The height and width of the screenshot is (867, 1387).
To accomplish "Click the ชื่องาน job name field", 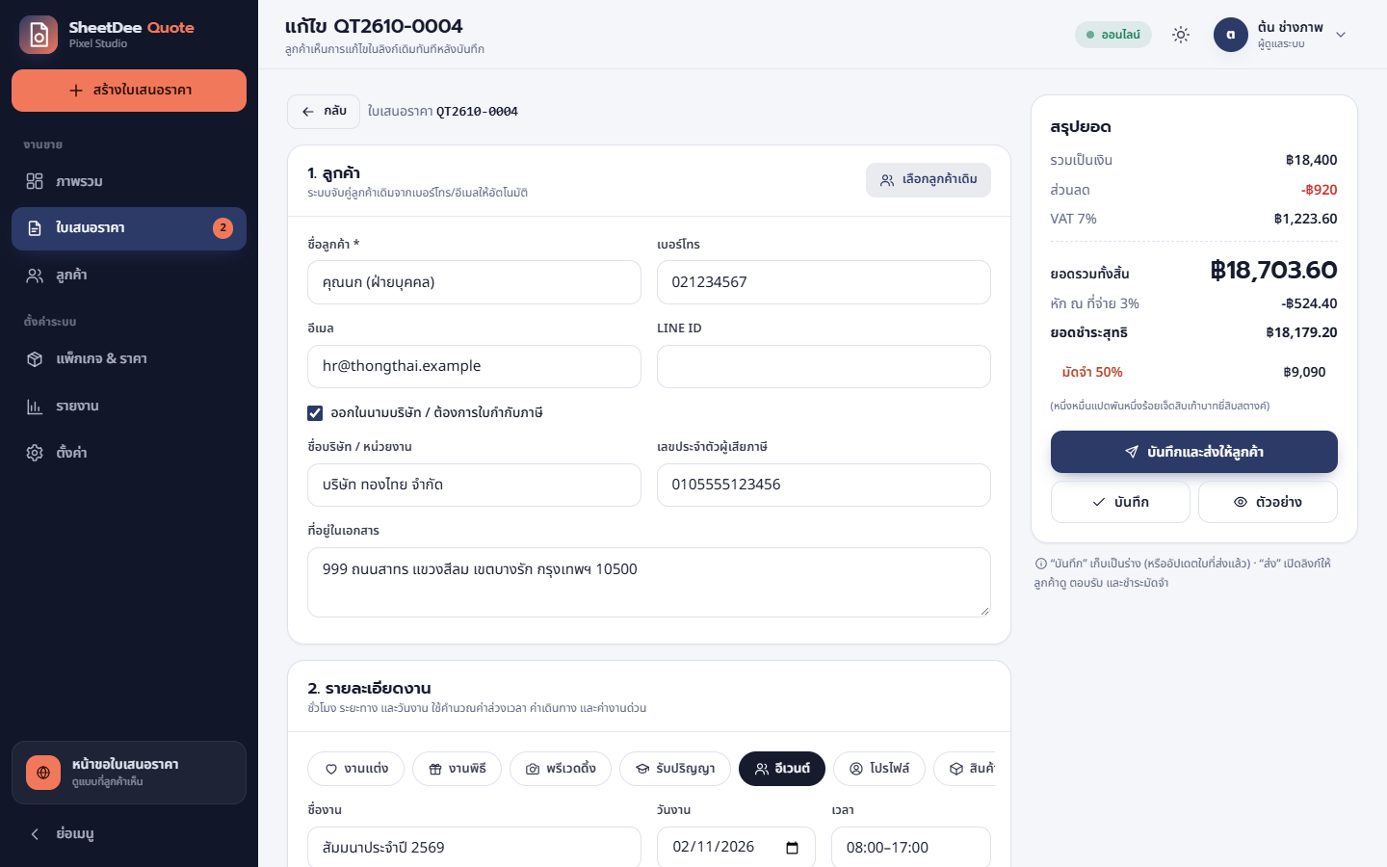I will 474,848.
